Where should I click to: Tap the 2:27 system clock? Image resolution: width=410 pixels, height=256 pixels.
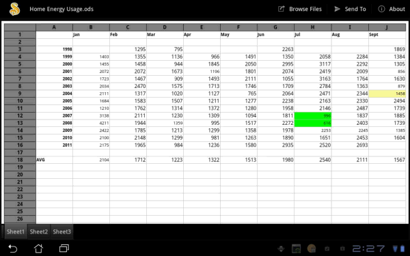pyautogui.click(x=368, y=248)
